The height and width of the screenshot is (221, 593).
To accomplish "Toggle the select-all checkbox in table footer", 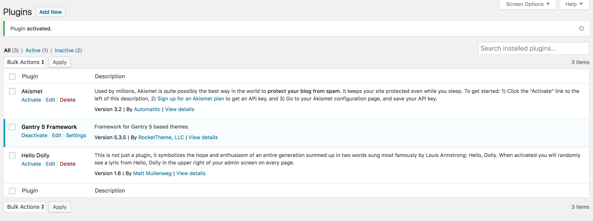I will [x=12, y=191].
